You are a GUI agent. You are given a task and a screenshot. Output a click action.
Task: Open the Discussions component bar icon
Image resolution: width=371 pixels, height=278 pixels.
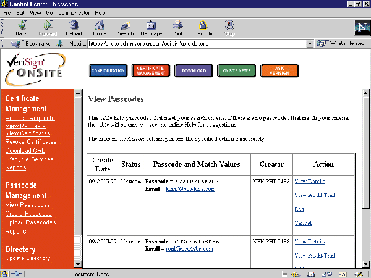(326, 274)
